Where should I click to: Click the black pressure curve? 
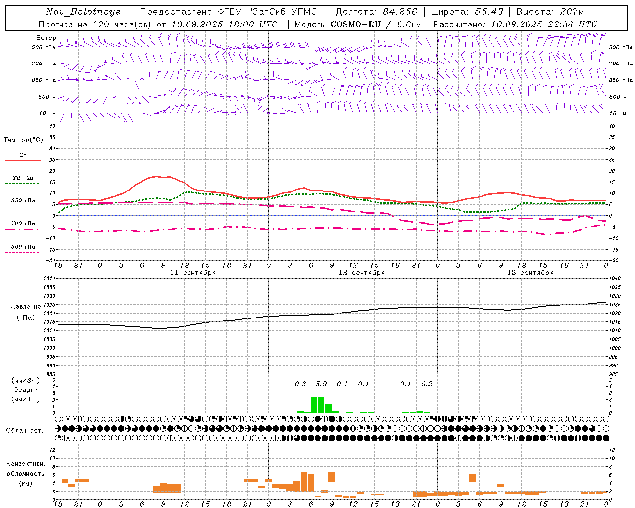coord(332,314)
